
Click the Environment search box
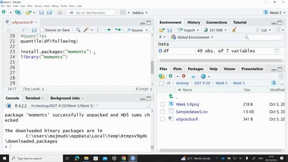262,37
